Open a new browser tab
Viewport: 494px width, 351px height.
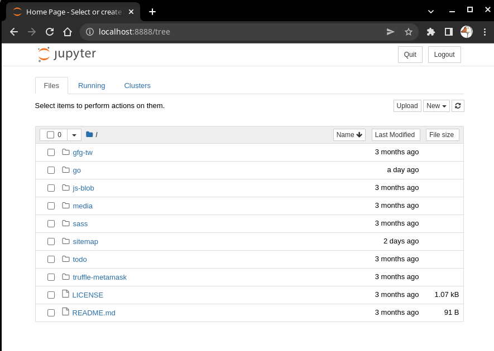[x=152, y=12]
